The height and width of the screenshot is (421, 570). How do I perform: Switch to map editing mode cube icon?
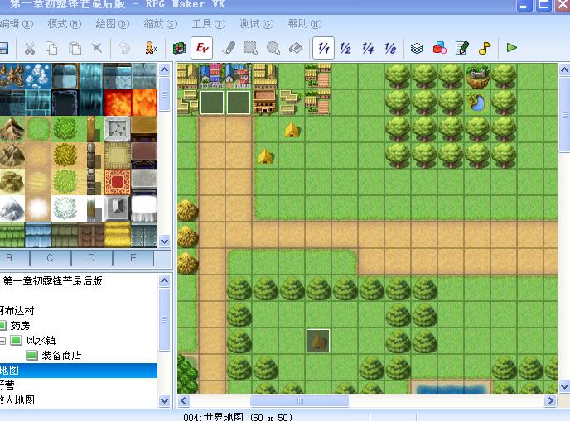pos(179,48)
